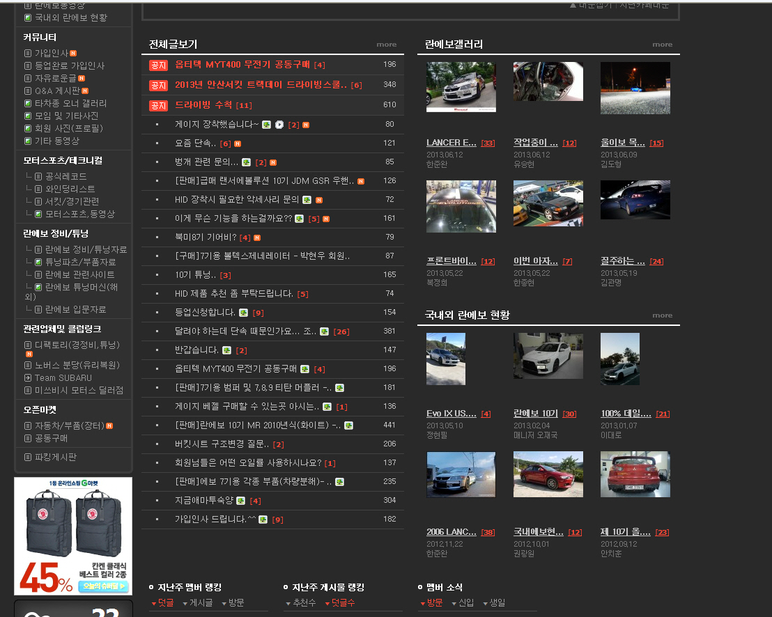Open the LANCER E... gallery thumbnail
Image resolution: width=772 pixels, height=617 pixels.
pyautogui.click(x=461, y=87)
